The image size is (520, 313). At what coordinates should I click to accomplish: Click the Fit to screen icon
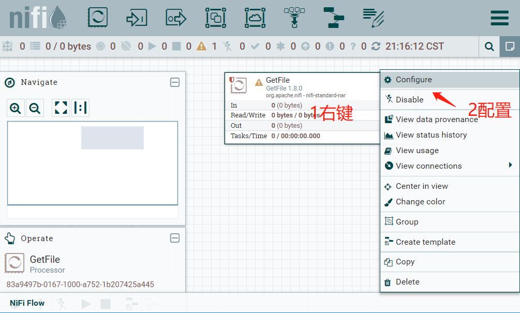tap(61, 108)
